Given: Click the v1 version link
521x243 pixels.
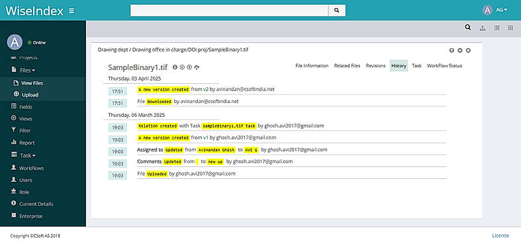Looking at the screenshot, I should point(206,137).
